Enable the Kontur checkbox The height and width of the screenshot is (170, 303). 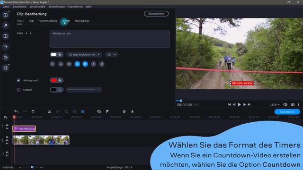tap(18, 90)
